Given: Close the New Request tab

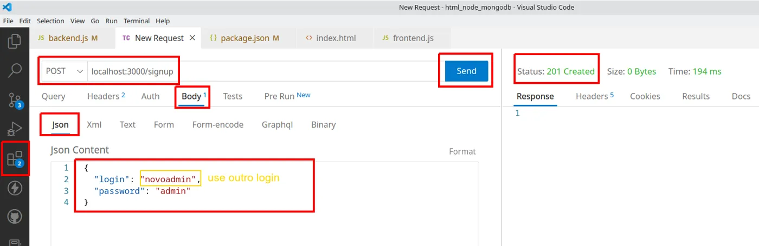Looking at the screenshot, I should 192,38.
